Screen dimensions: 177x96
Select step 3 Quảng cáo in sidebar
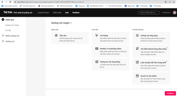(x=8, y=41)
